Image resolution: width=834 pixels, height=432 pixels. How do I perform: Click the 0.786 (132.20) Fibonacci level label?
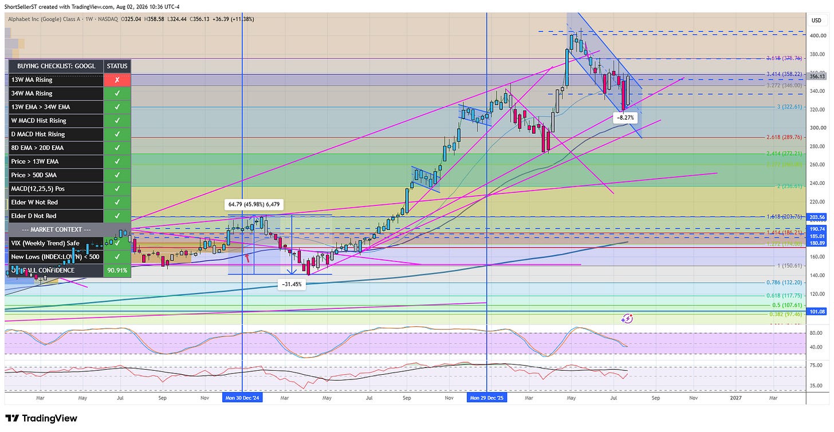coord(785,283)
